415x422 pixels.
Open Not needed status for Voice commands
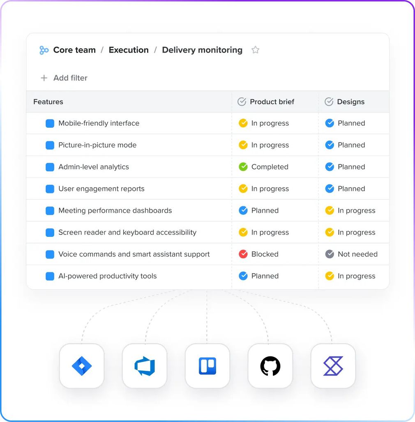tap(357, 254)
